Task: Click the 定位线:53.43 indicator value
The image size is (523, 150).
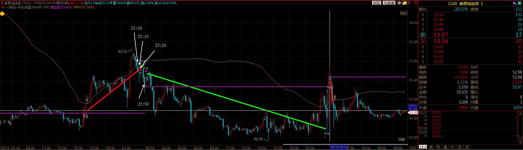Action: point(60,7)
